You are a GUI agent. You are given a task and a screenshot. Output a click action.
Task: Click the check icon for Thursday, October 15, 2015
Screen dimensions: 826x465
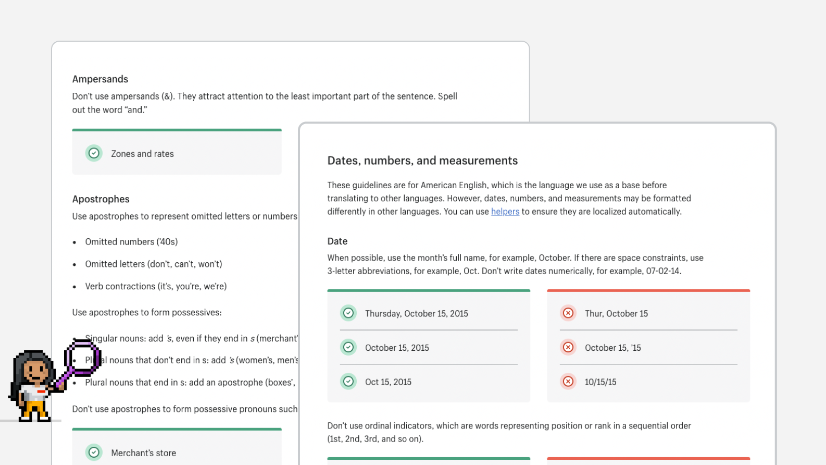coord(348,313)
